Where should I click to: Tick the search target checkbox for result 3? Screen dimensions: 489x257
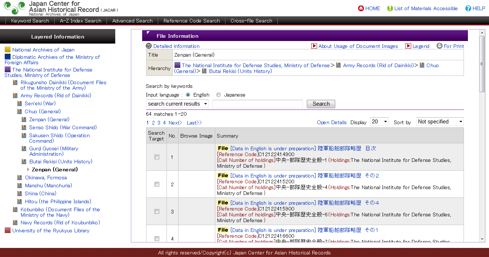pos(157,211)
